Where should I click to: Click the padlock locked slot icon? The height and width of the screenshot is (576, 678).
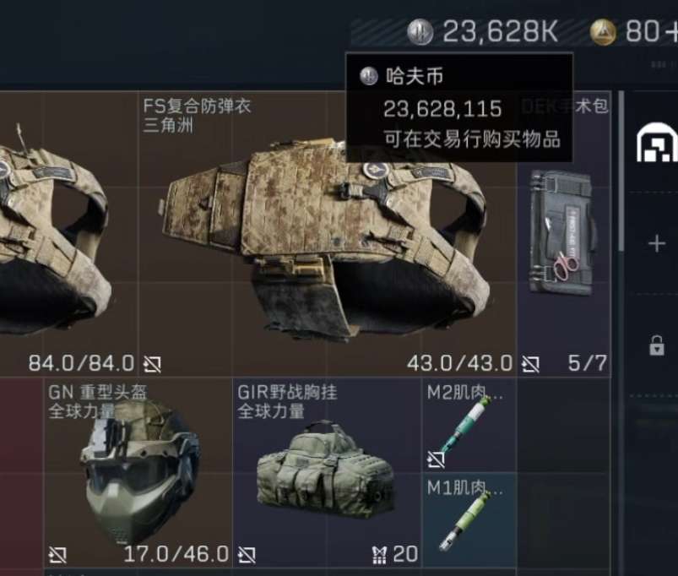(x=657, y=345)
